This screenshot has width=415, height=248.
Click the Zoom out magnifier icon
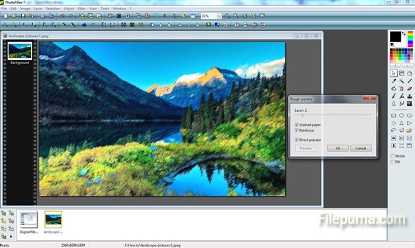tap(236, 16)
